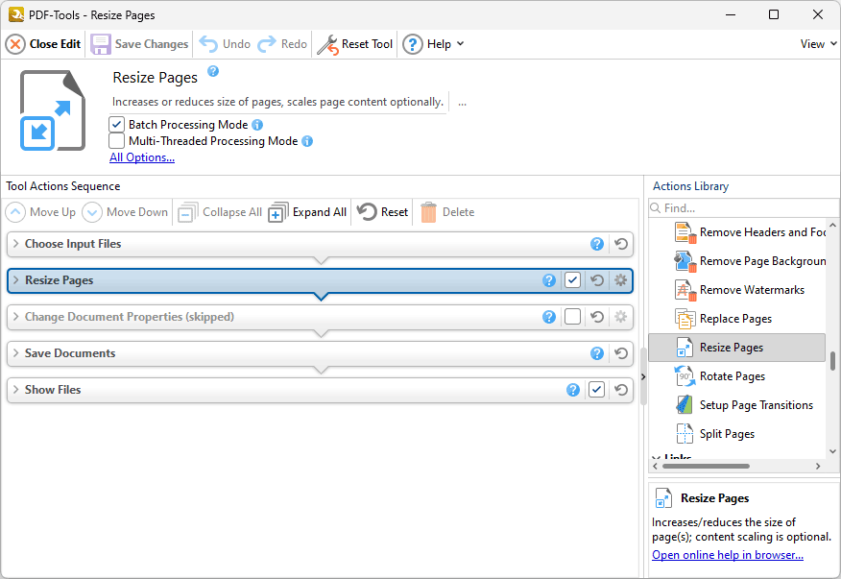Click the Close Edit button
Image resolution: width=841 pixels, height=579 pixels.
[43, 44]
